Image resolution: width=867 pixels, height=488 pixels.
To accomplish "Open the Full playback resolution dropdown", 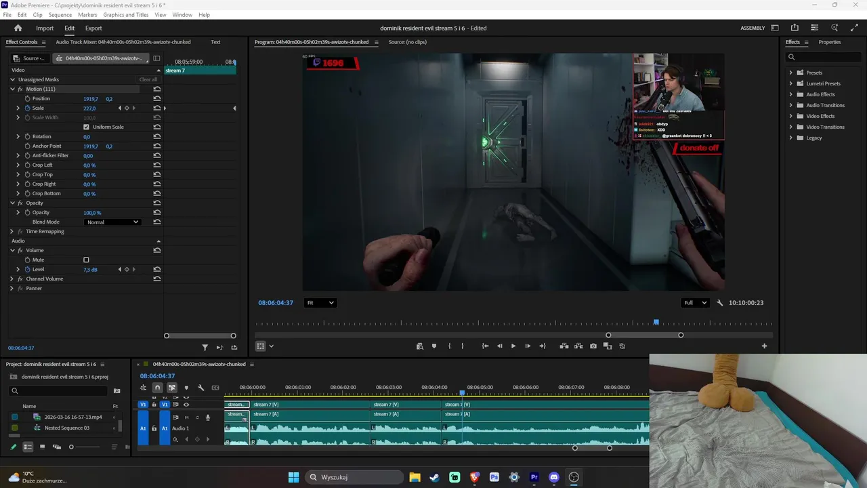I will click(695, 303).
